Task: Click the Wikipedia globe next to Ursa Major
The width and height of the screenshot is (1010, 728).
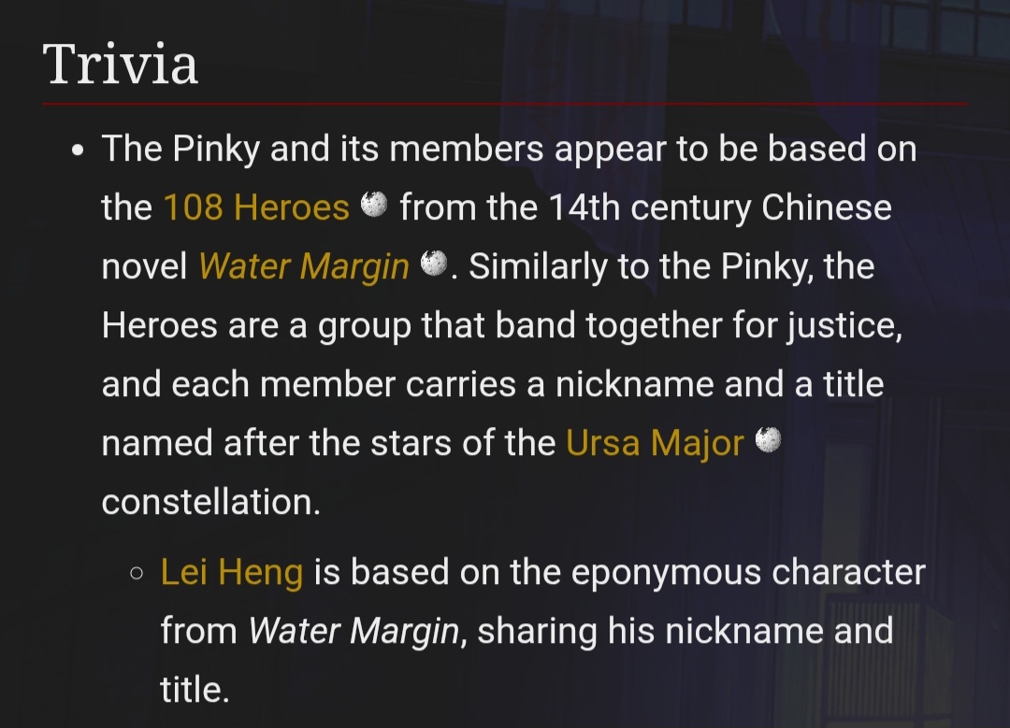Action: [768, 439]
